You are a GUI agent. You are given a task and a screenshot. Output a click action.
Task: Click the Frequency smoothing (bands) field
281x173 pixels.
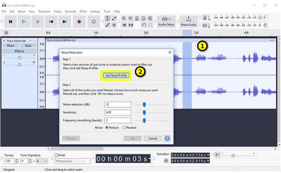tap(118, 120)
